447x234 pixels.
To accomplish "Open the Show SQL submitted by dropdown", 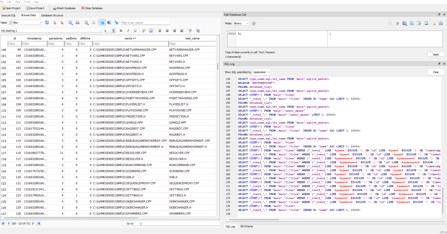I will pos(261,72).
